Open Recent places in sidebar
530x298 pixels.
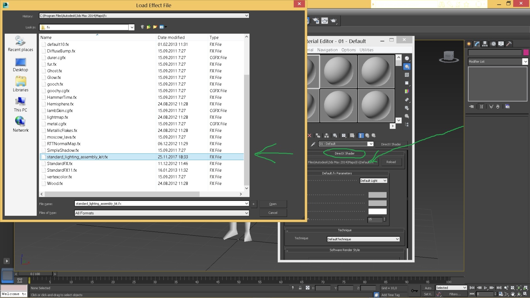coord(21,44)
